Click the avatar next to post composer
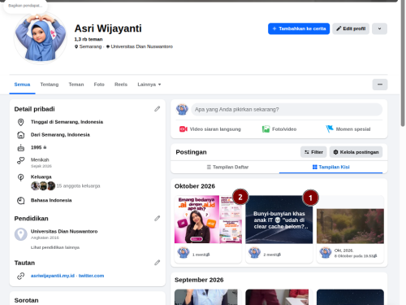The image size is (406, 305). pyautogui.click(x=182, y=110)
